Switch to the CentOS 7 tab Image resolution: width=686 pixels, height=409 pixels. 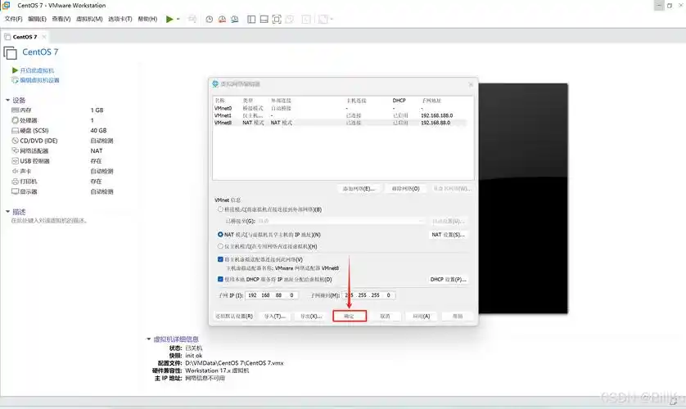[27, 37]
